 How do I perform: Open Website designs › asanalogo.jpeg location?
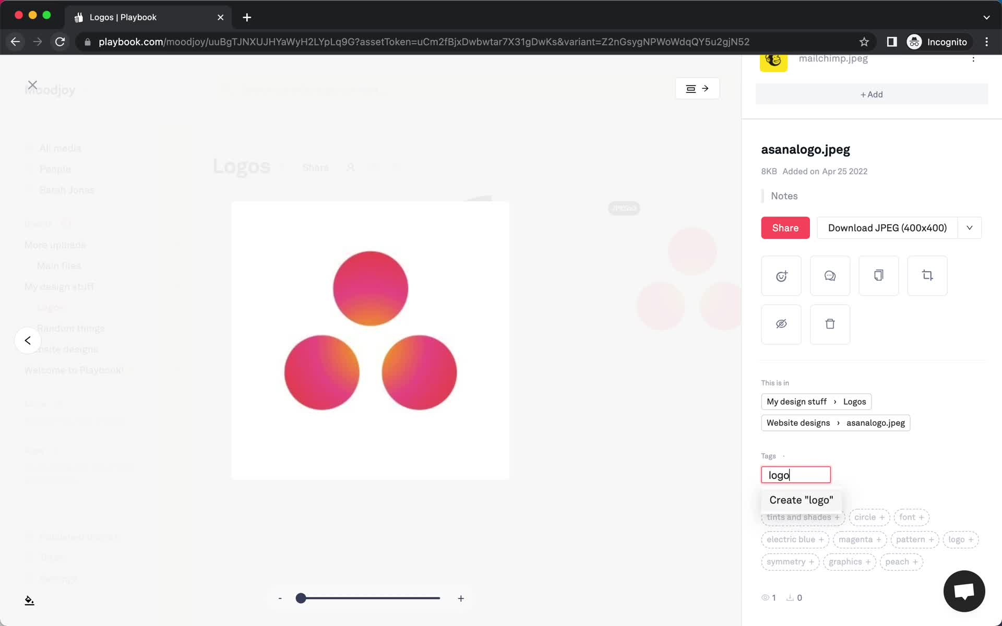[836, 423]
